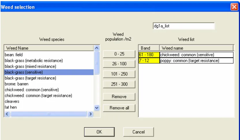Cancel the weed selection dialog
Screen dimensions: 240x140
pos(138,132)
